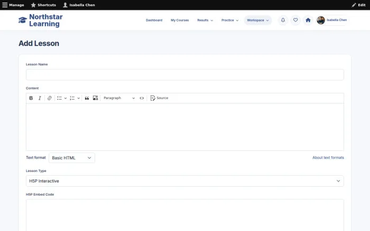The height and width of the screenshot is (231, 370).
Task: Open the Paragraph heading dropdown
Action: (x=119, y=98)
